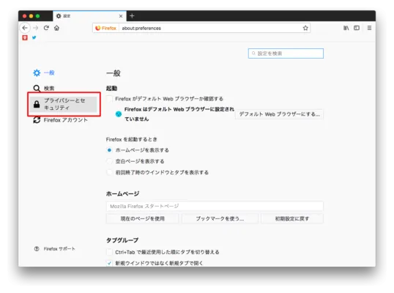Open プライバシーとセキュリティ category

pyautogui.click(x=64, y=104)
